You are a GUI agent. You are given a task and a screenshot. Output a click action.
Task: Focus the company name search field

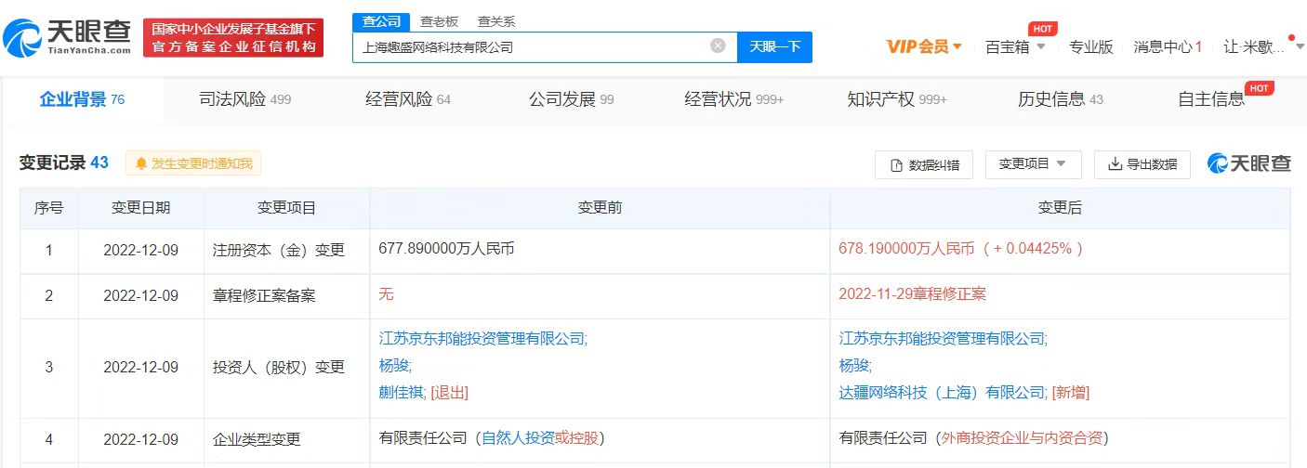(545, 46)
